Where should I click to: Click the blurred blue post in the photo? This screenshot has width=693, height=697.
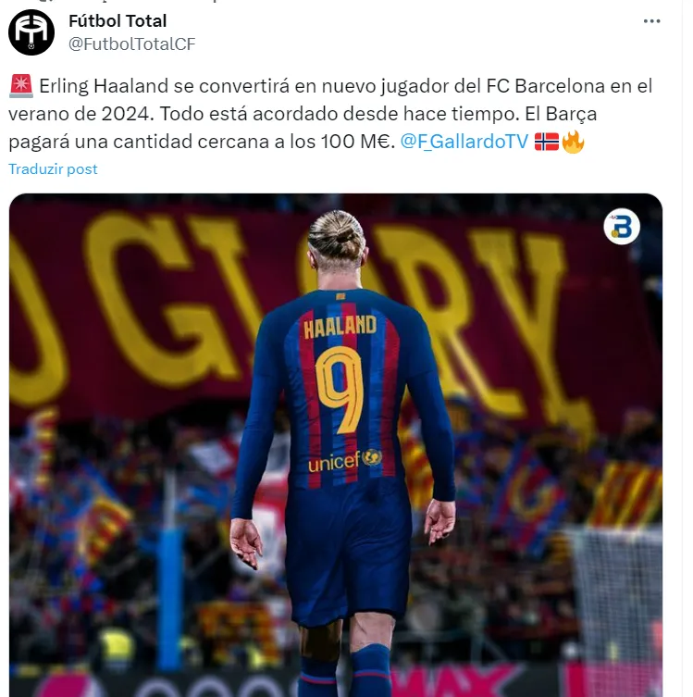(169, 596)
